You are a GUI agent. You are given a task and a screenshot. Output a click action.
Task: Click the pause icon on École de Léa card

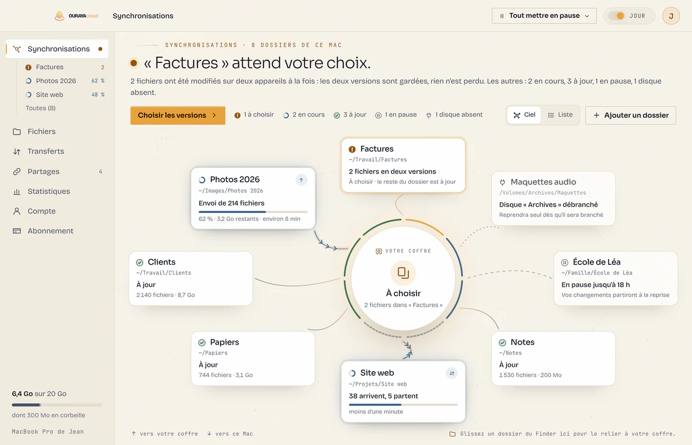point(565,263)
